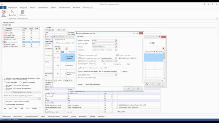Screen dimensions: 219x123
Task: Select the JSON format tab
Action: tap(22, 109)
